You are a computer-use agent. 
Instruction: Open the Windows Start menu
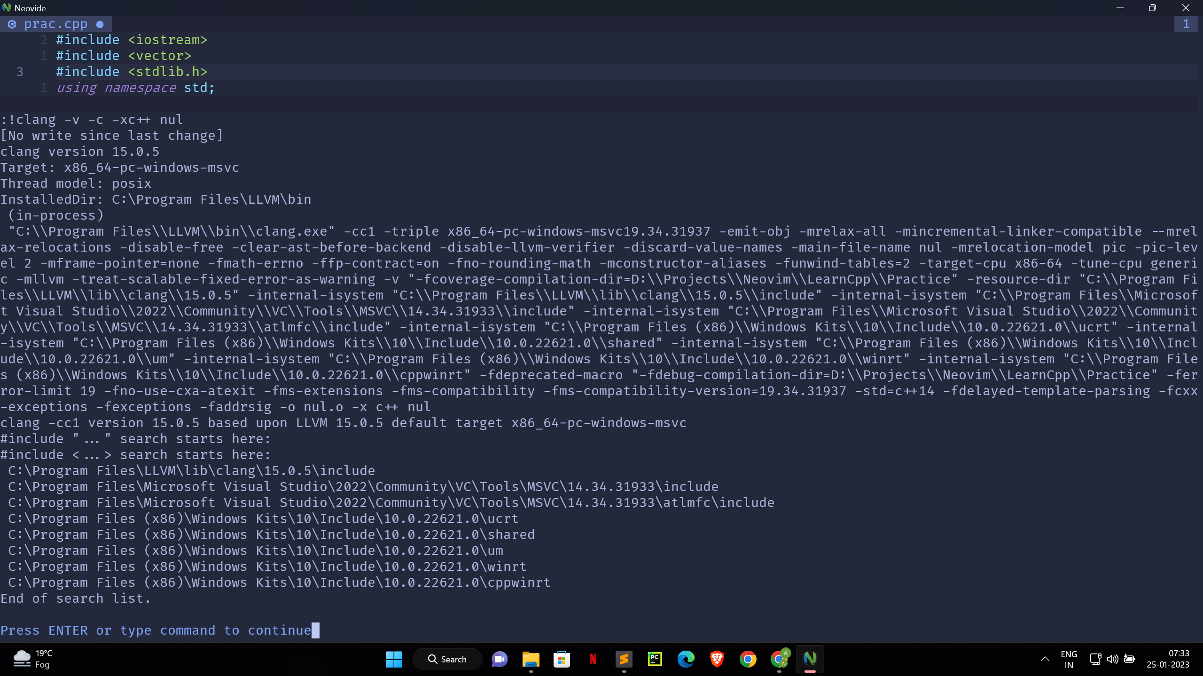click(394, 659)
